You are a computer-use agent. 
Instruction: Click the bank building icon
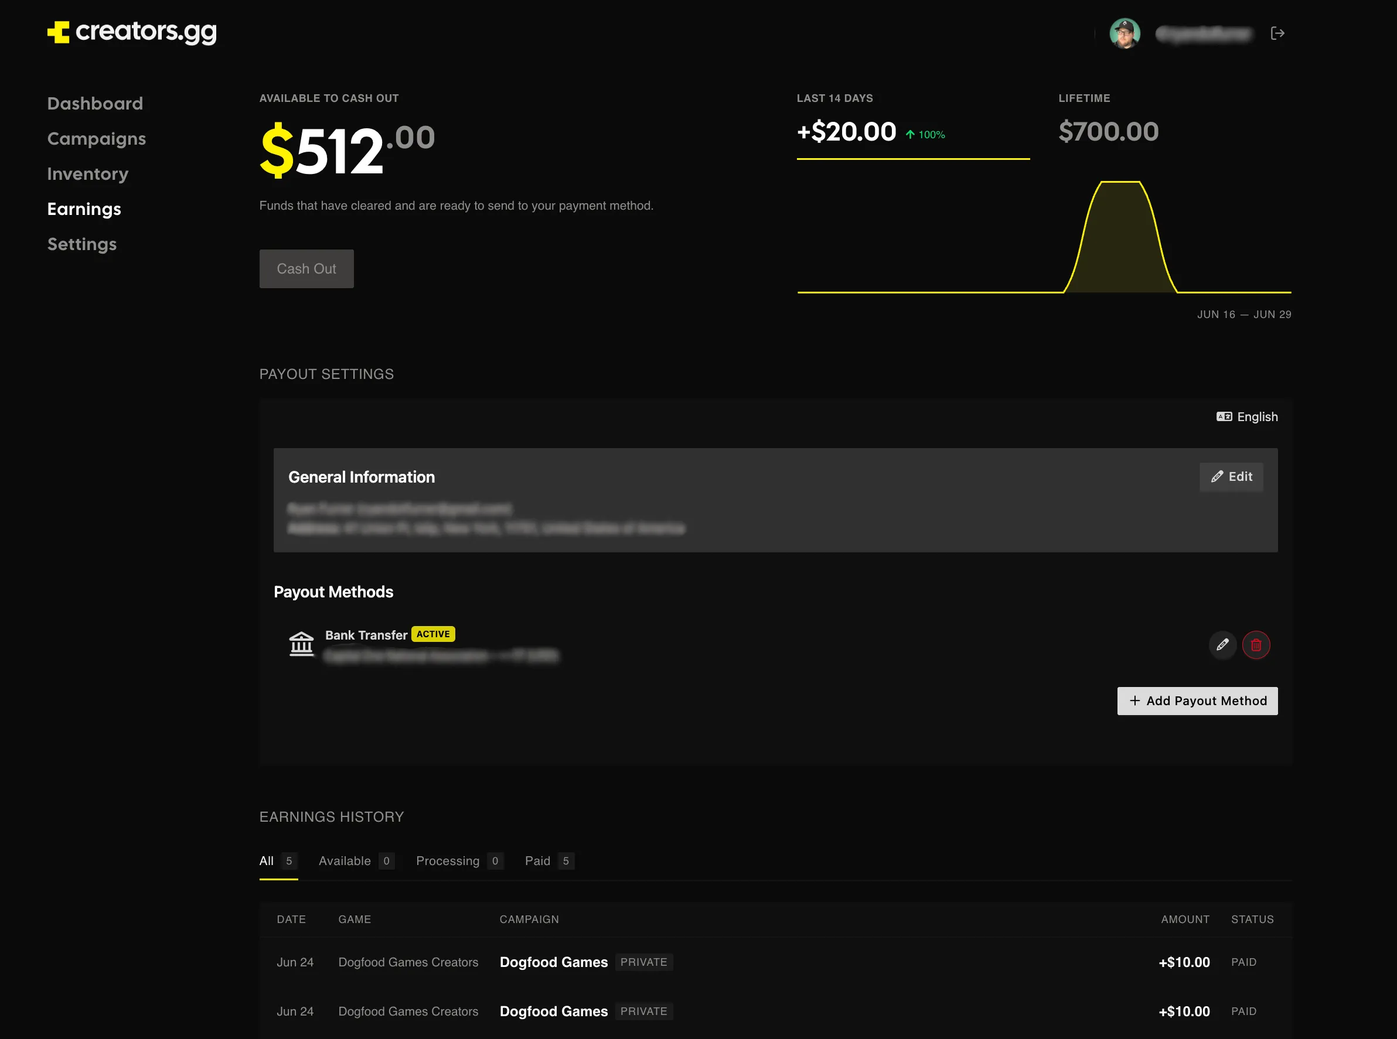coord(301,644)
